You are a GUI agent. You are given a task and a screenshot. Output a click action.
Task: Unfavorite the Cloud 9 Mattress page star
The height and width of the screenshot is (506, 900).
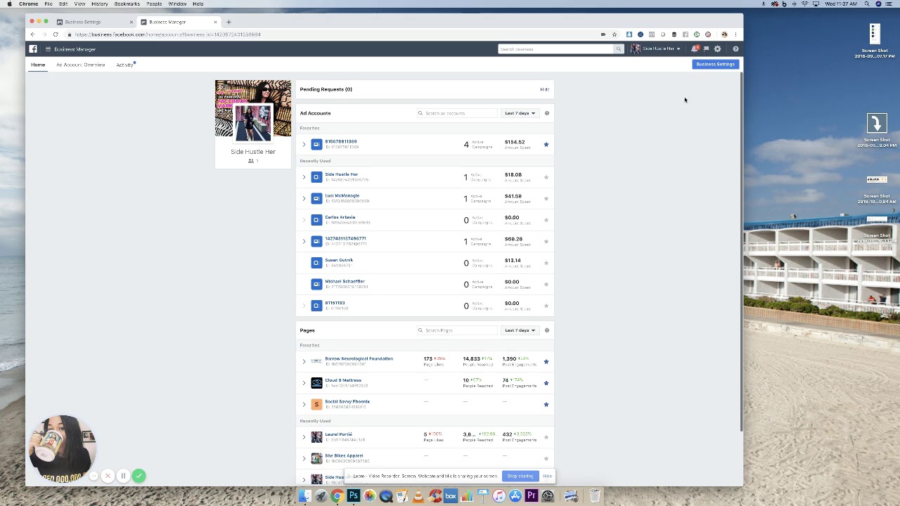pos(546,383)
